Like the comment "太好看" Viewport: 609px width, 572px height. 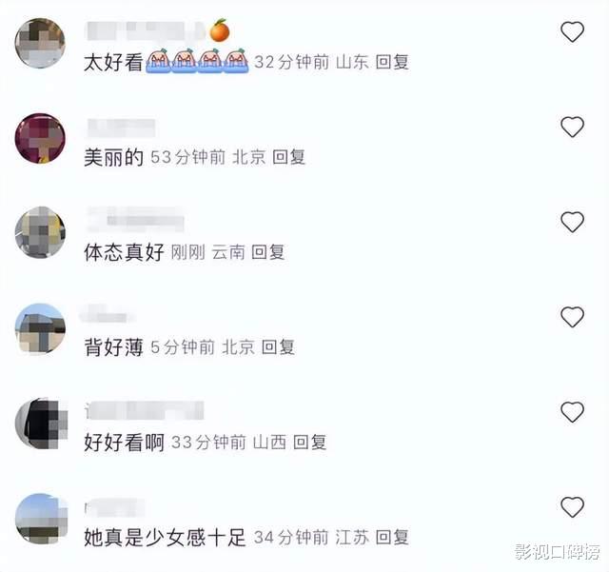pos(572,31)
